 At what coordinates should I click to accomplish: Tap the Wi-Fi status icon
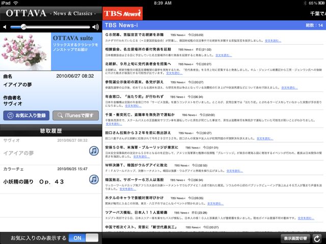point(16,3)
